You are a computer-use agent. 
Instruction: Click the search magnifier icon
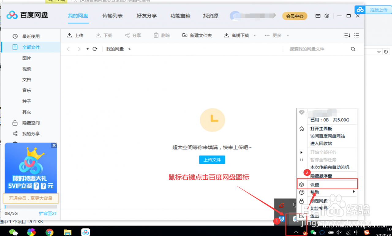pos(353,49)
